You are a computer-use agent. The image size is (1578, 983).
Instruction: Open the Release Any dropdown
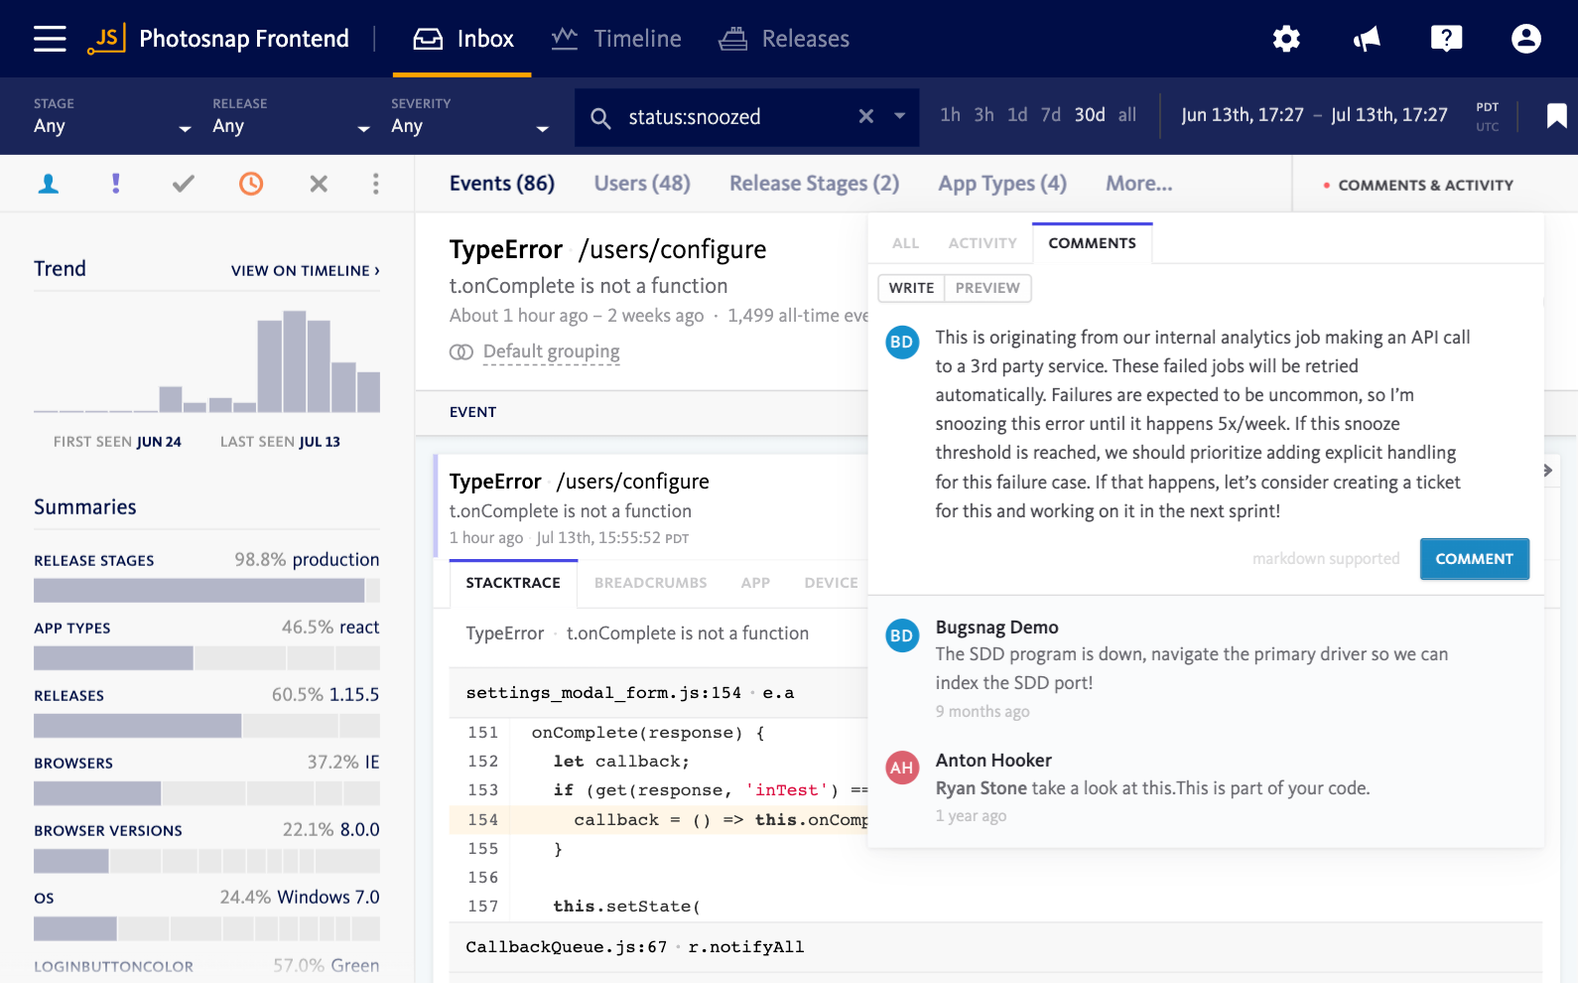pyautogui.click(x=291, y=116)
